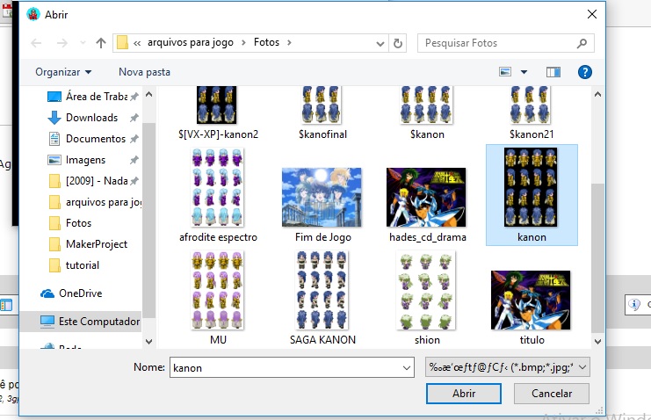The image size is (651, 420).
Task: Open Help with the question mark icon
Action: 584,72
